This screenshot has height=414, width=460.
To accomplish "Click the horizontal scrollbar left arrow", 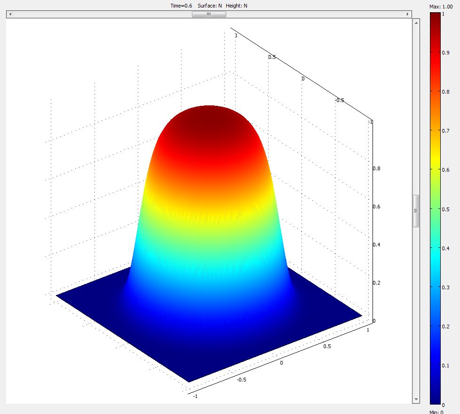I will pyautogui.click(x=10, y=15).
